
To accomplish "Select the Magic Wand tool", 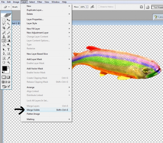I will pyautogui.click(x=8, y=24).
